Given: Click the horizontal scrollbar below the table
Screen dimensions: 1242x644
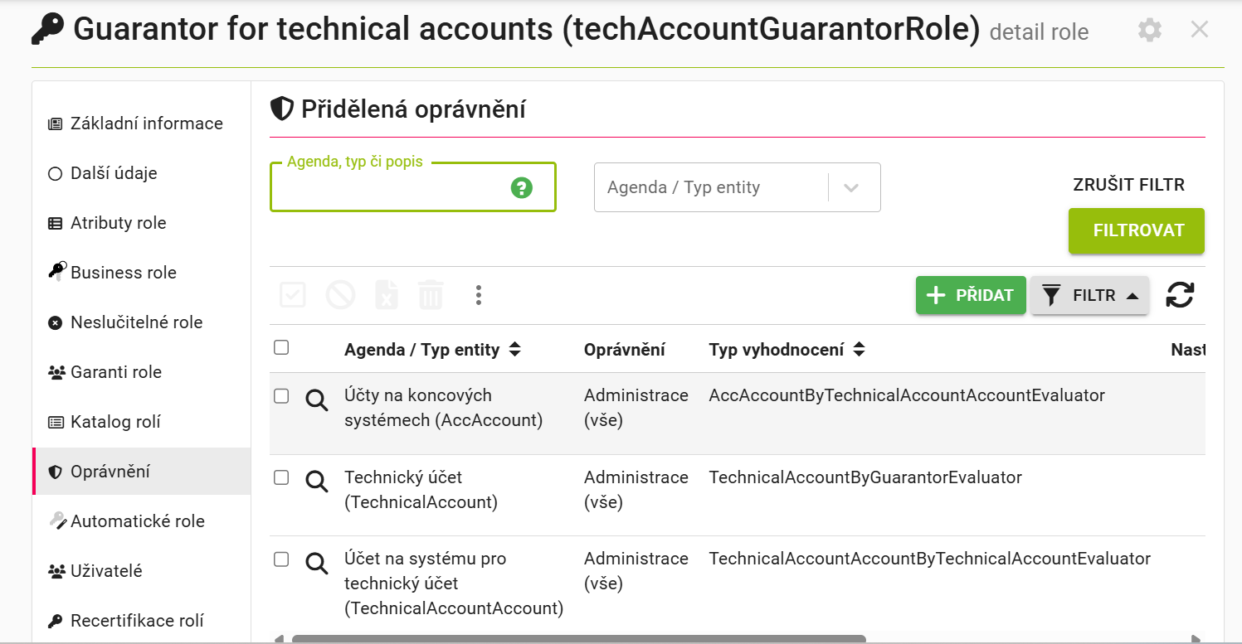Looking at the screenshot, I should pos(578,639).
